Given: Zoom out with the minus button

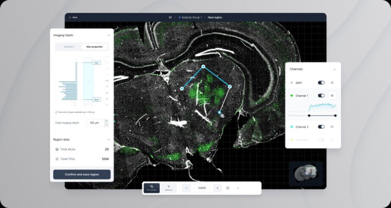Looking at the screenshot, I should click(x=186, y=188).
